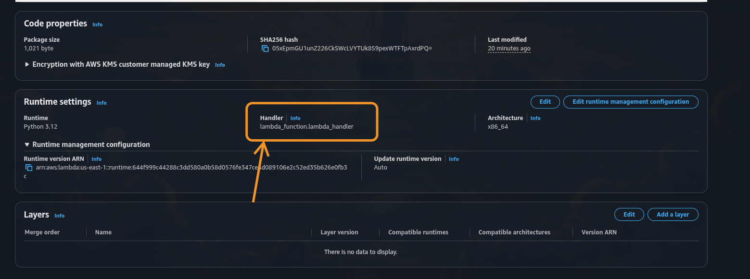Image resolution: width=750 pixels, height=279 pixels.
Task: Click the lambda_function.lambda_handler handler value
Action: tap(306, 127)
